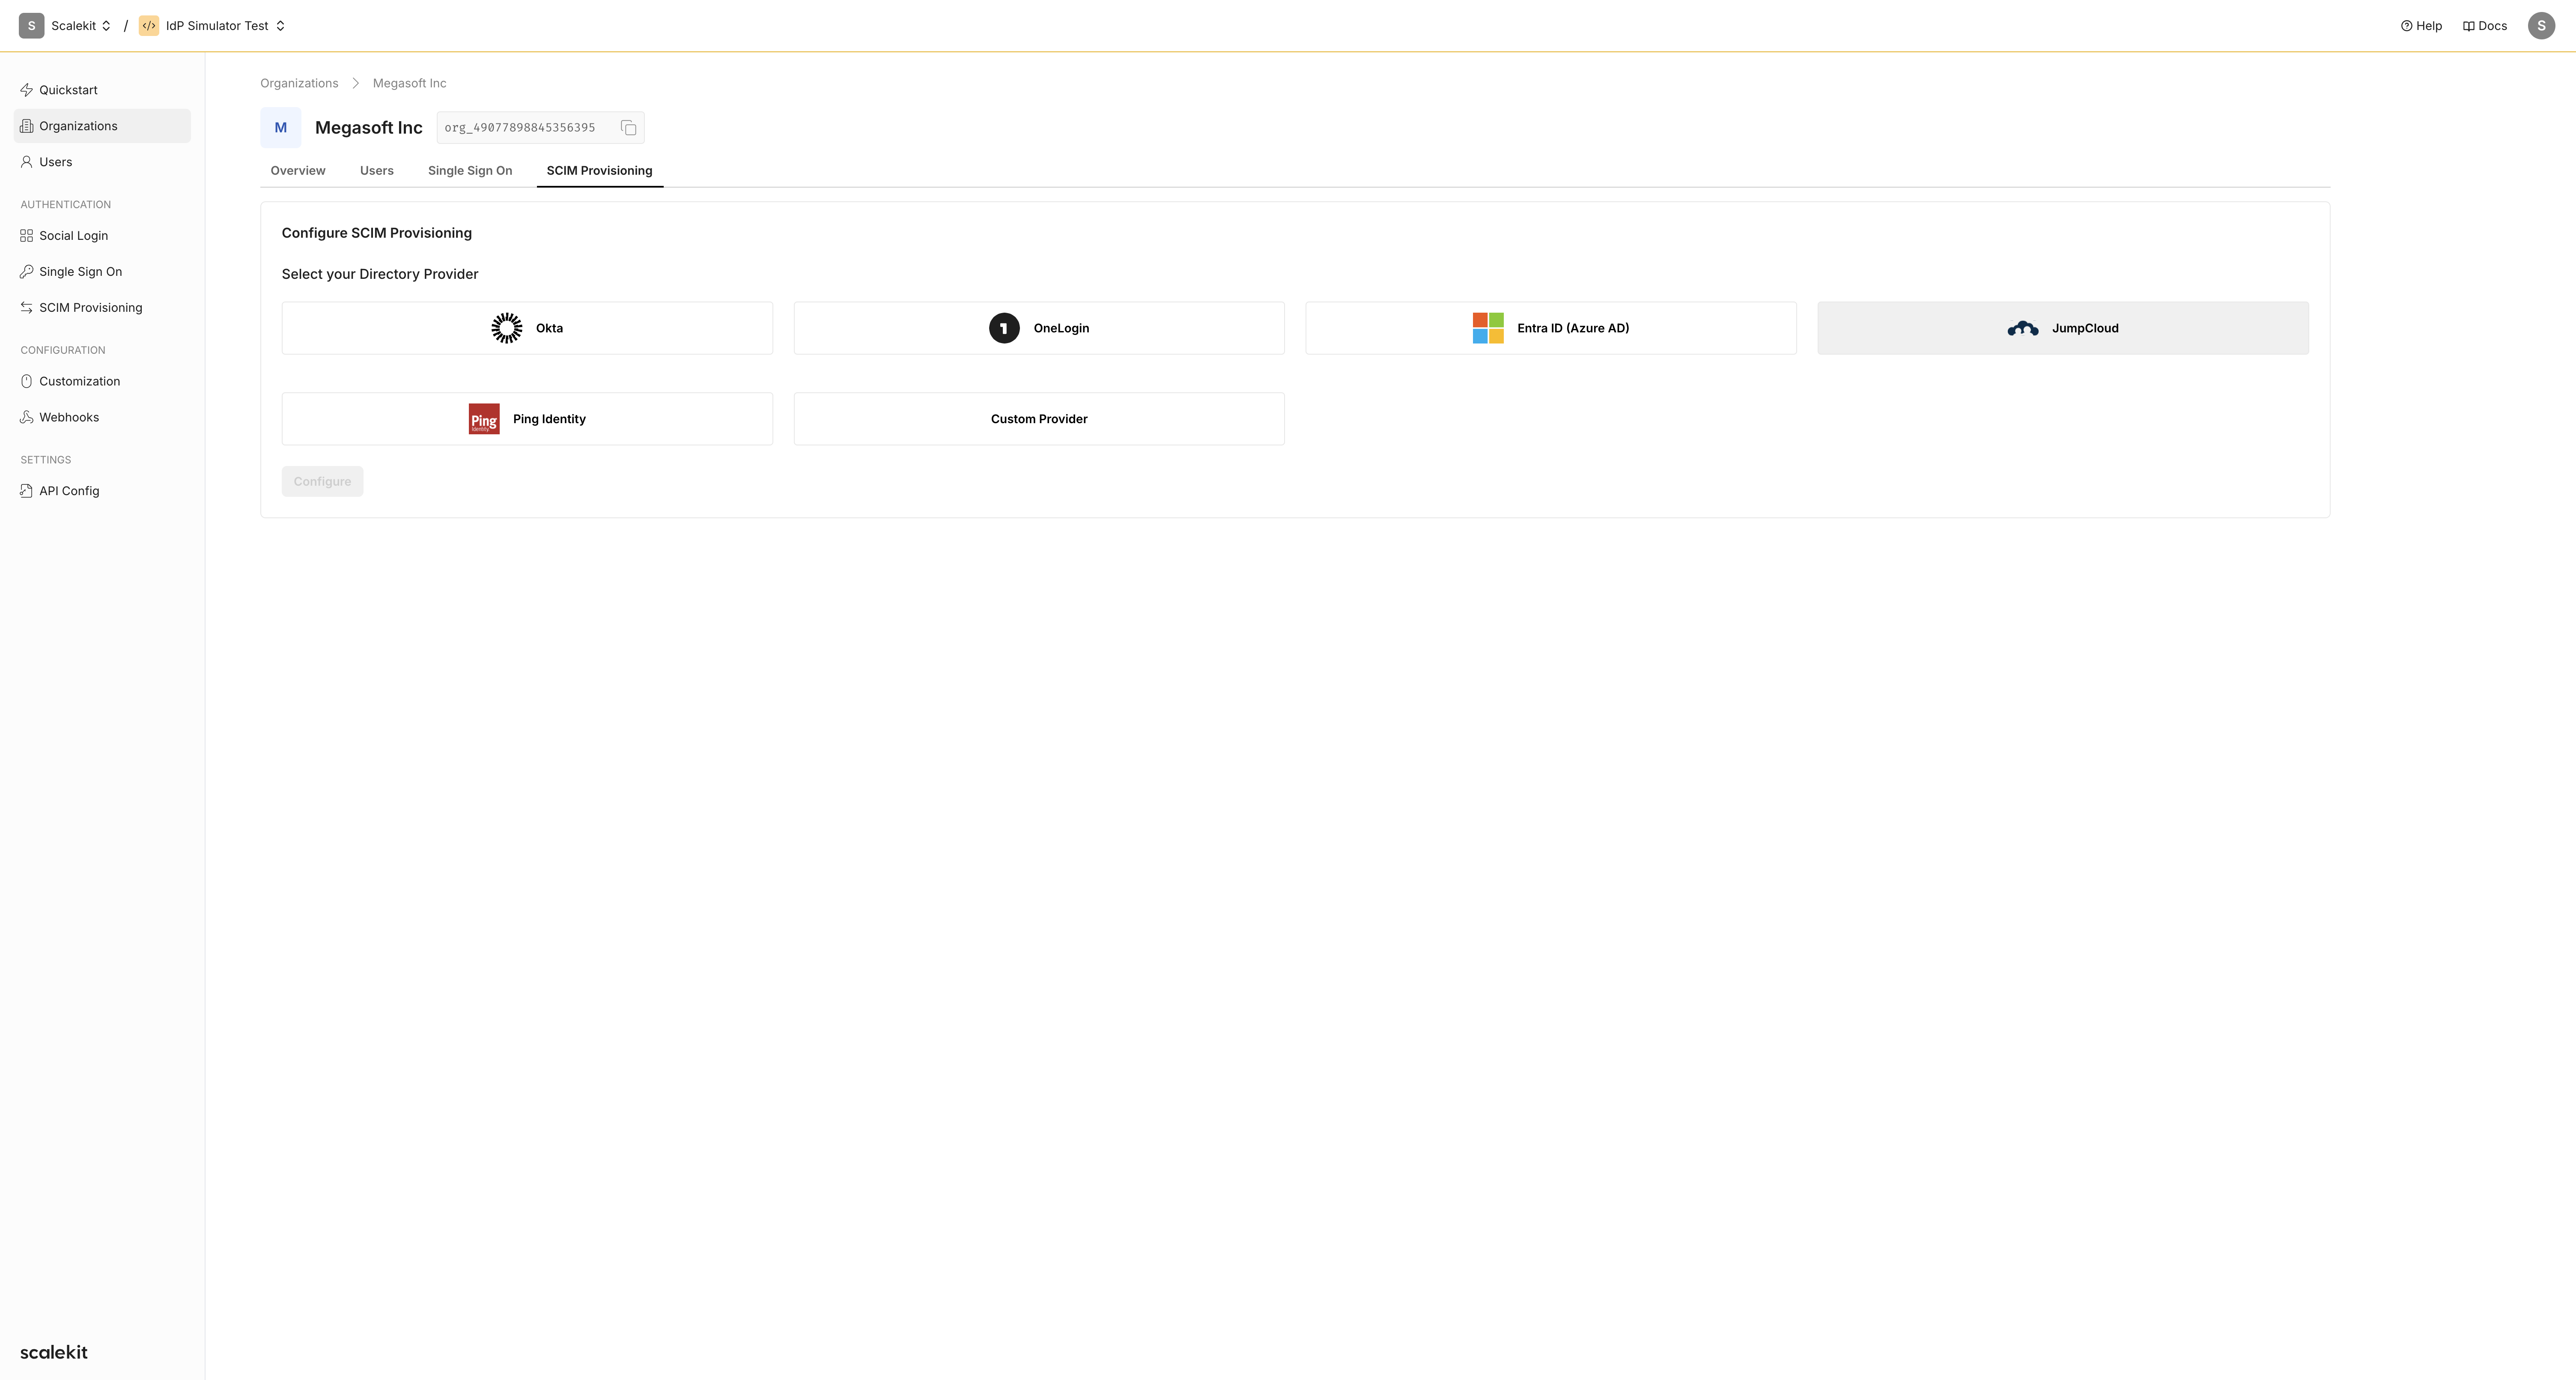
Task: Open Webhooks in the sidebar
Action: click(x=102, y=418)
